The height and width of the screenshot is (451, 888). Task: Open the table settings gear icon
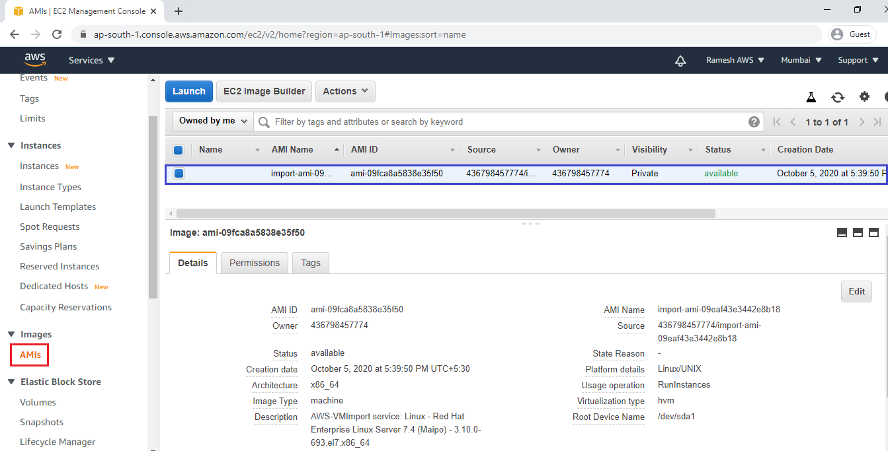864,96
